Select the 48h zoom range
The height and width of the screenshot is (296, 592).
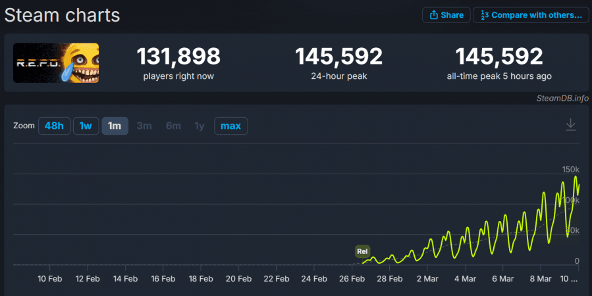pyautogui.click(x=54, y=126)
